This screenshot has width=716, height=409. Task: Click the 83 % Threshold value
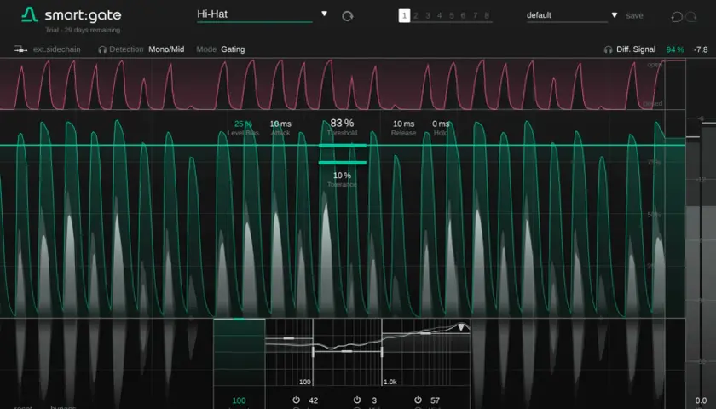pyautogui.click(x=342, y=123)
